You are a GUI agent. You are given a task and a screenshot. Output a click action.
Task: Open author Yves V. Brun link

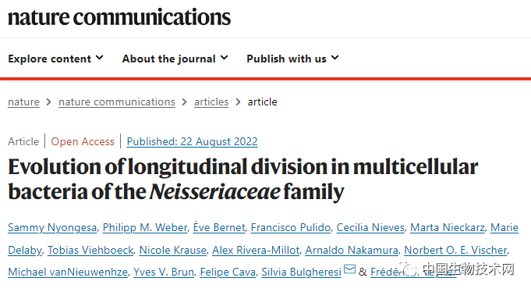tap(164, 272)
